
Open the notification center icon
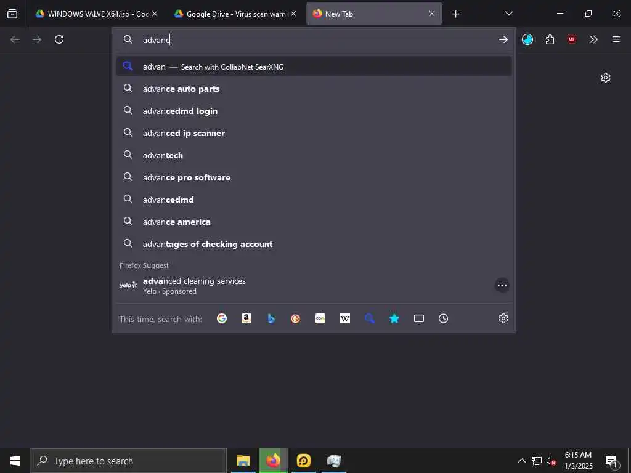611,461
